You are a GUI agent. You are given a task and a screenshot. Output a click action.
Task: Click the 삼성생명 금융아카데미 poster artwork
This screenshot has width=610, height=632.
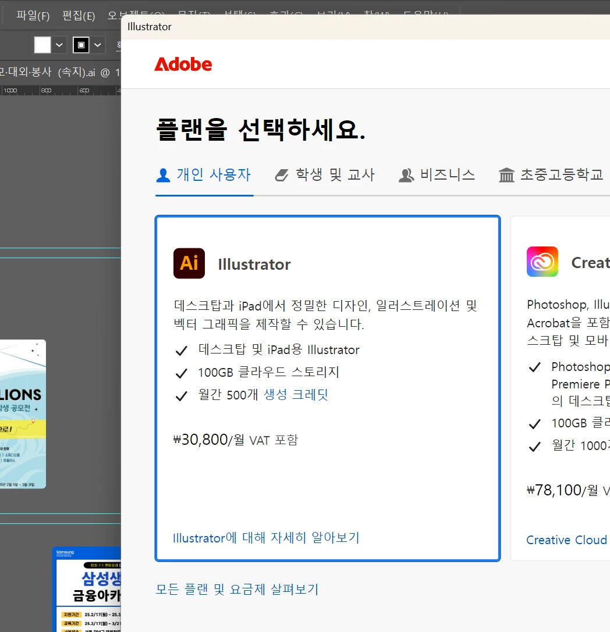click(x=87, y=590)
